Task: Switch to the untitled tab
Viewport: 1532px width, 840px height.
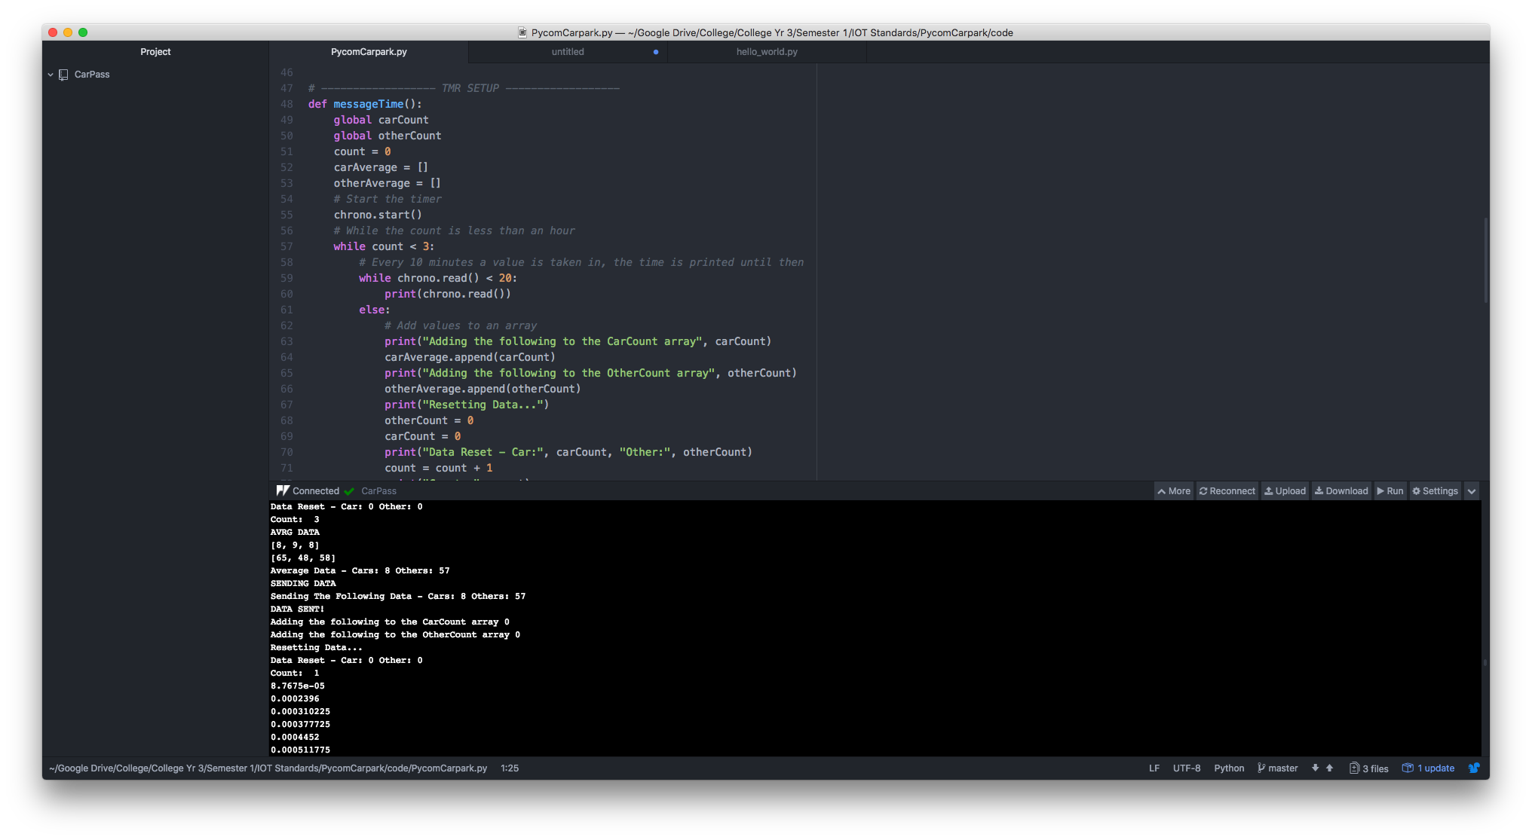Action: point(568,52)
